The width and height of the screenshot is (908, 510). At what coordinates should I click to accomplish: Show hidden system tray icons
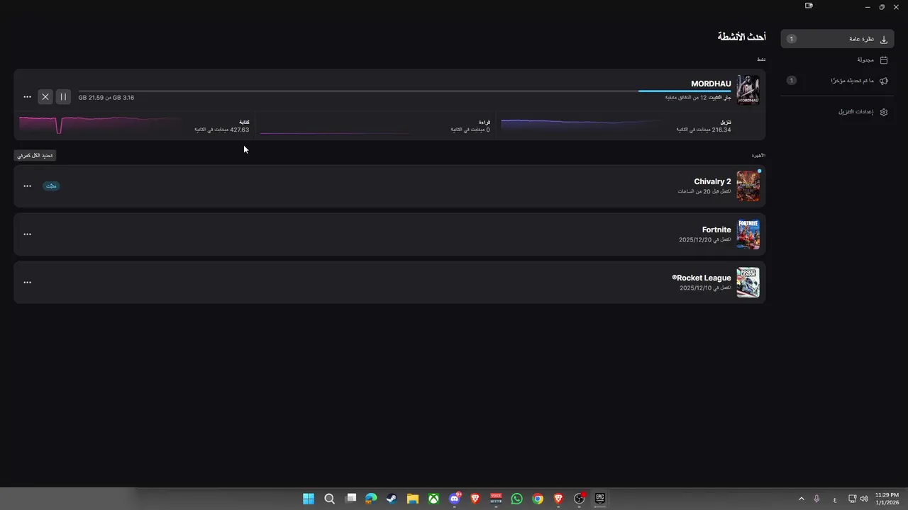click(x=802, y=499)
